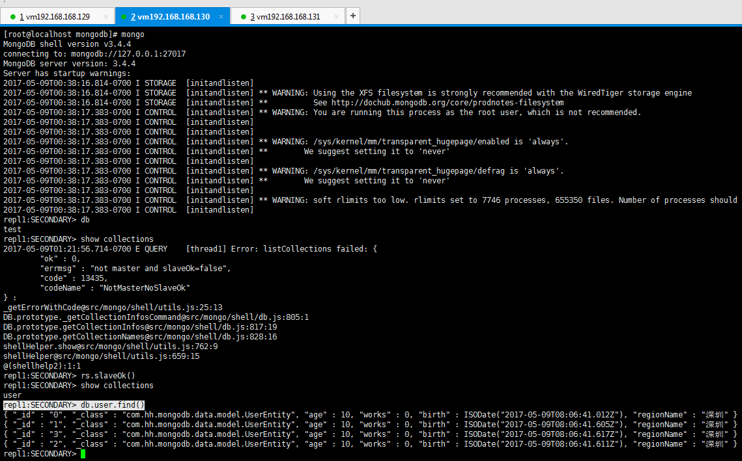Click the ""ok" : 0," error field line
Screen dimensions: 742x461
[60, 259]
